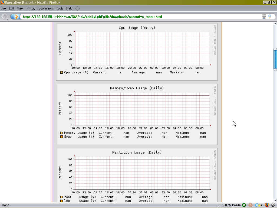The height and width of the screenshot is (208, 277).
Task: Click the "Memory/Swap Usage (Daily)" title text
Action: (137, 88)
